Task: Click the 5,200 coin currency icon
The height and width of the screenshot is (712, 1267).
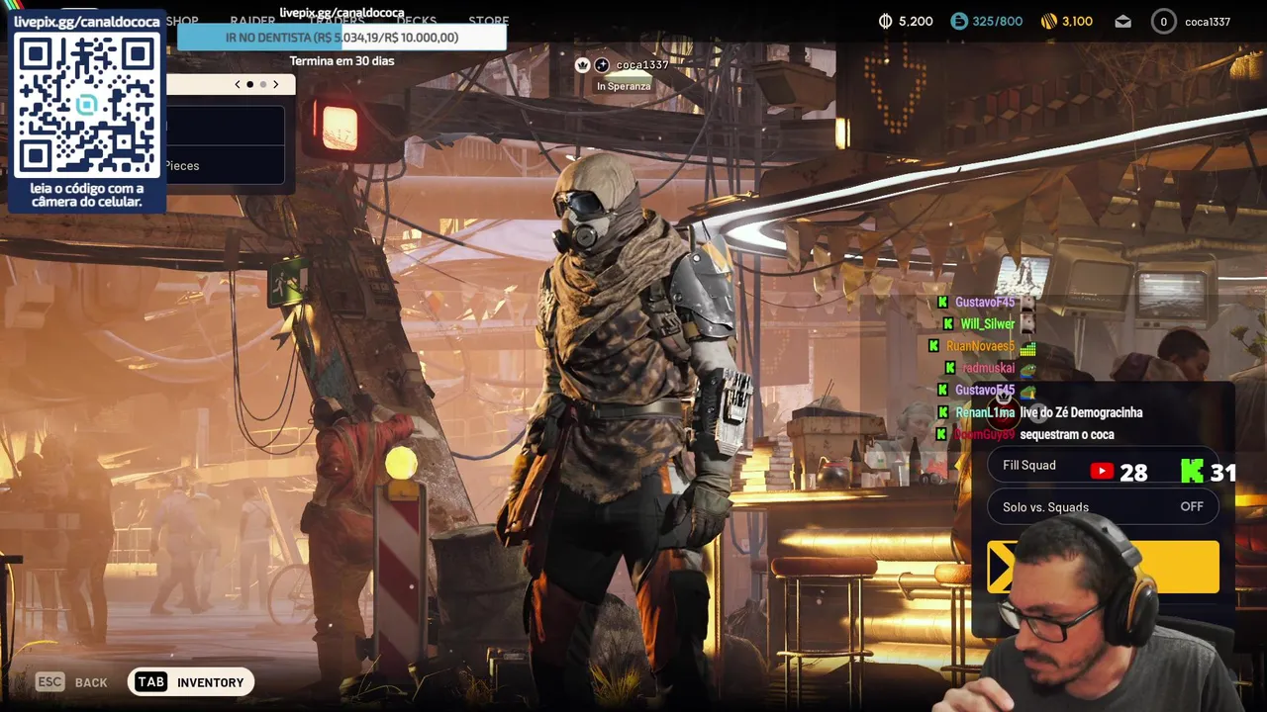Action: tap(885, 21)
